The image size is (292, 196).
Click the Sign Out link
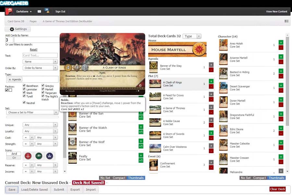pyautogui.click(x=60, y=12)
